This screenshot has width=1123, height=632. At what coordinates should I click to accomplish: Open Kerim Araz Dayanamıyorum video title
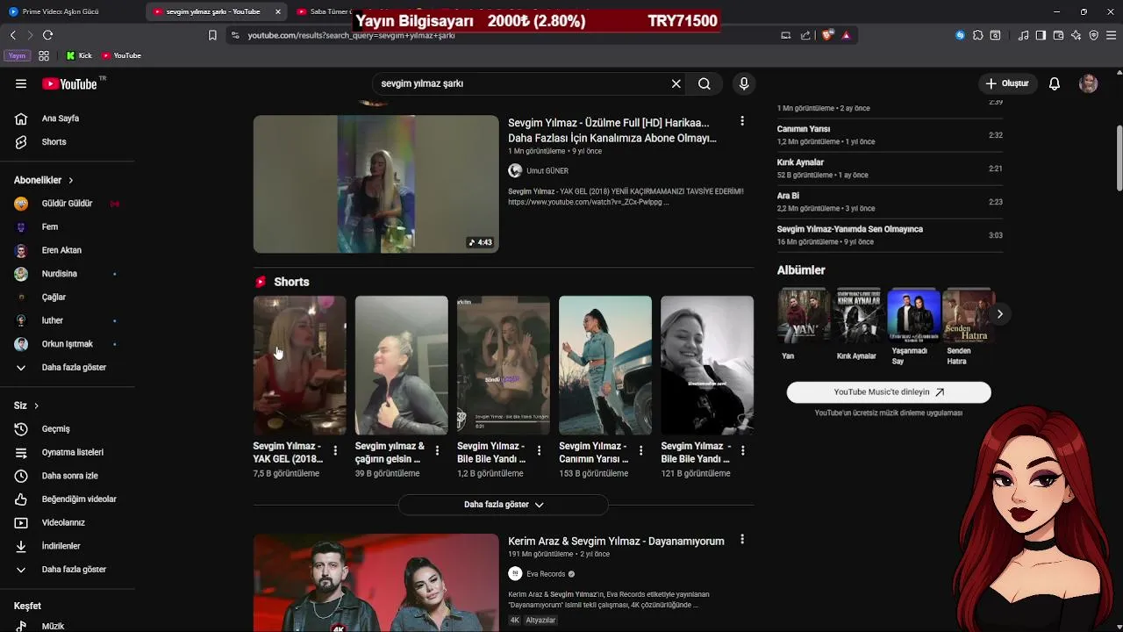pos(616,542)
